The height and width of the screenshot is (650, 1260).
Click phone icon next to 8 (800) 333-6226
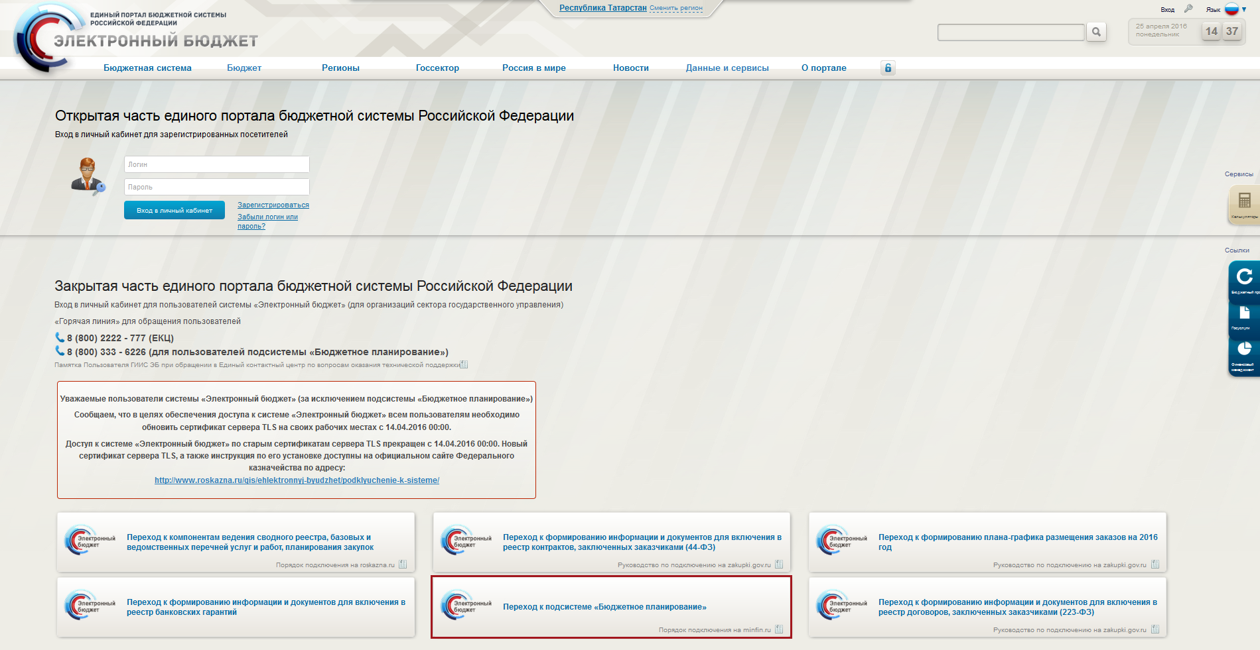coord(60,351)
